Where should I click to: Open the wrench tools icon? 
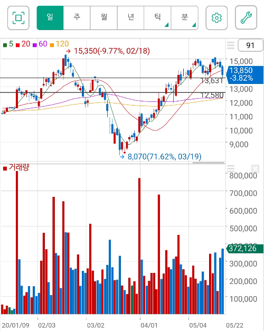246,18
